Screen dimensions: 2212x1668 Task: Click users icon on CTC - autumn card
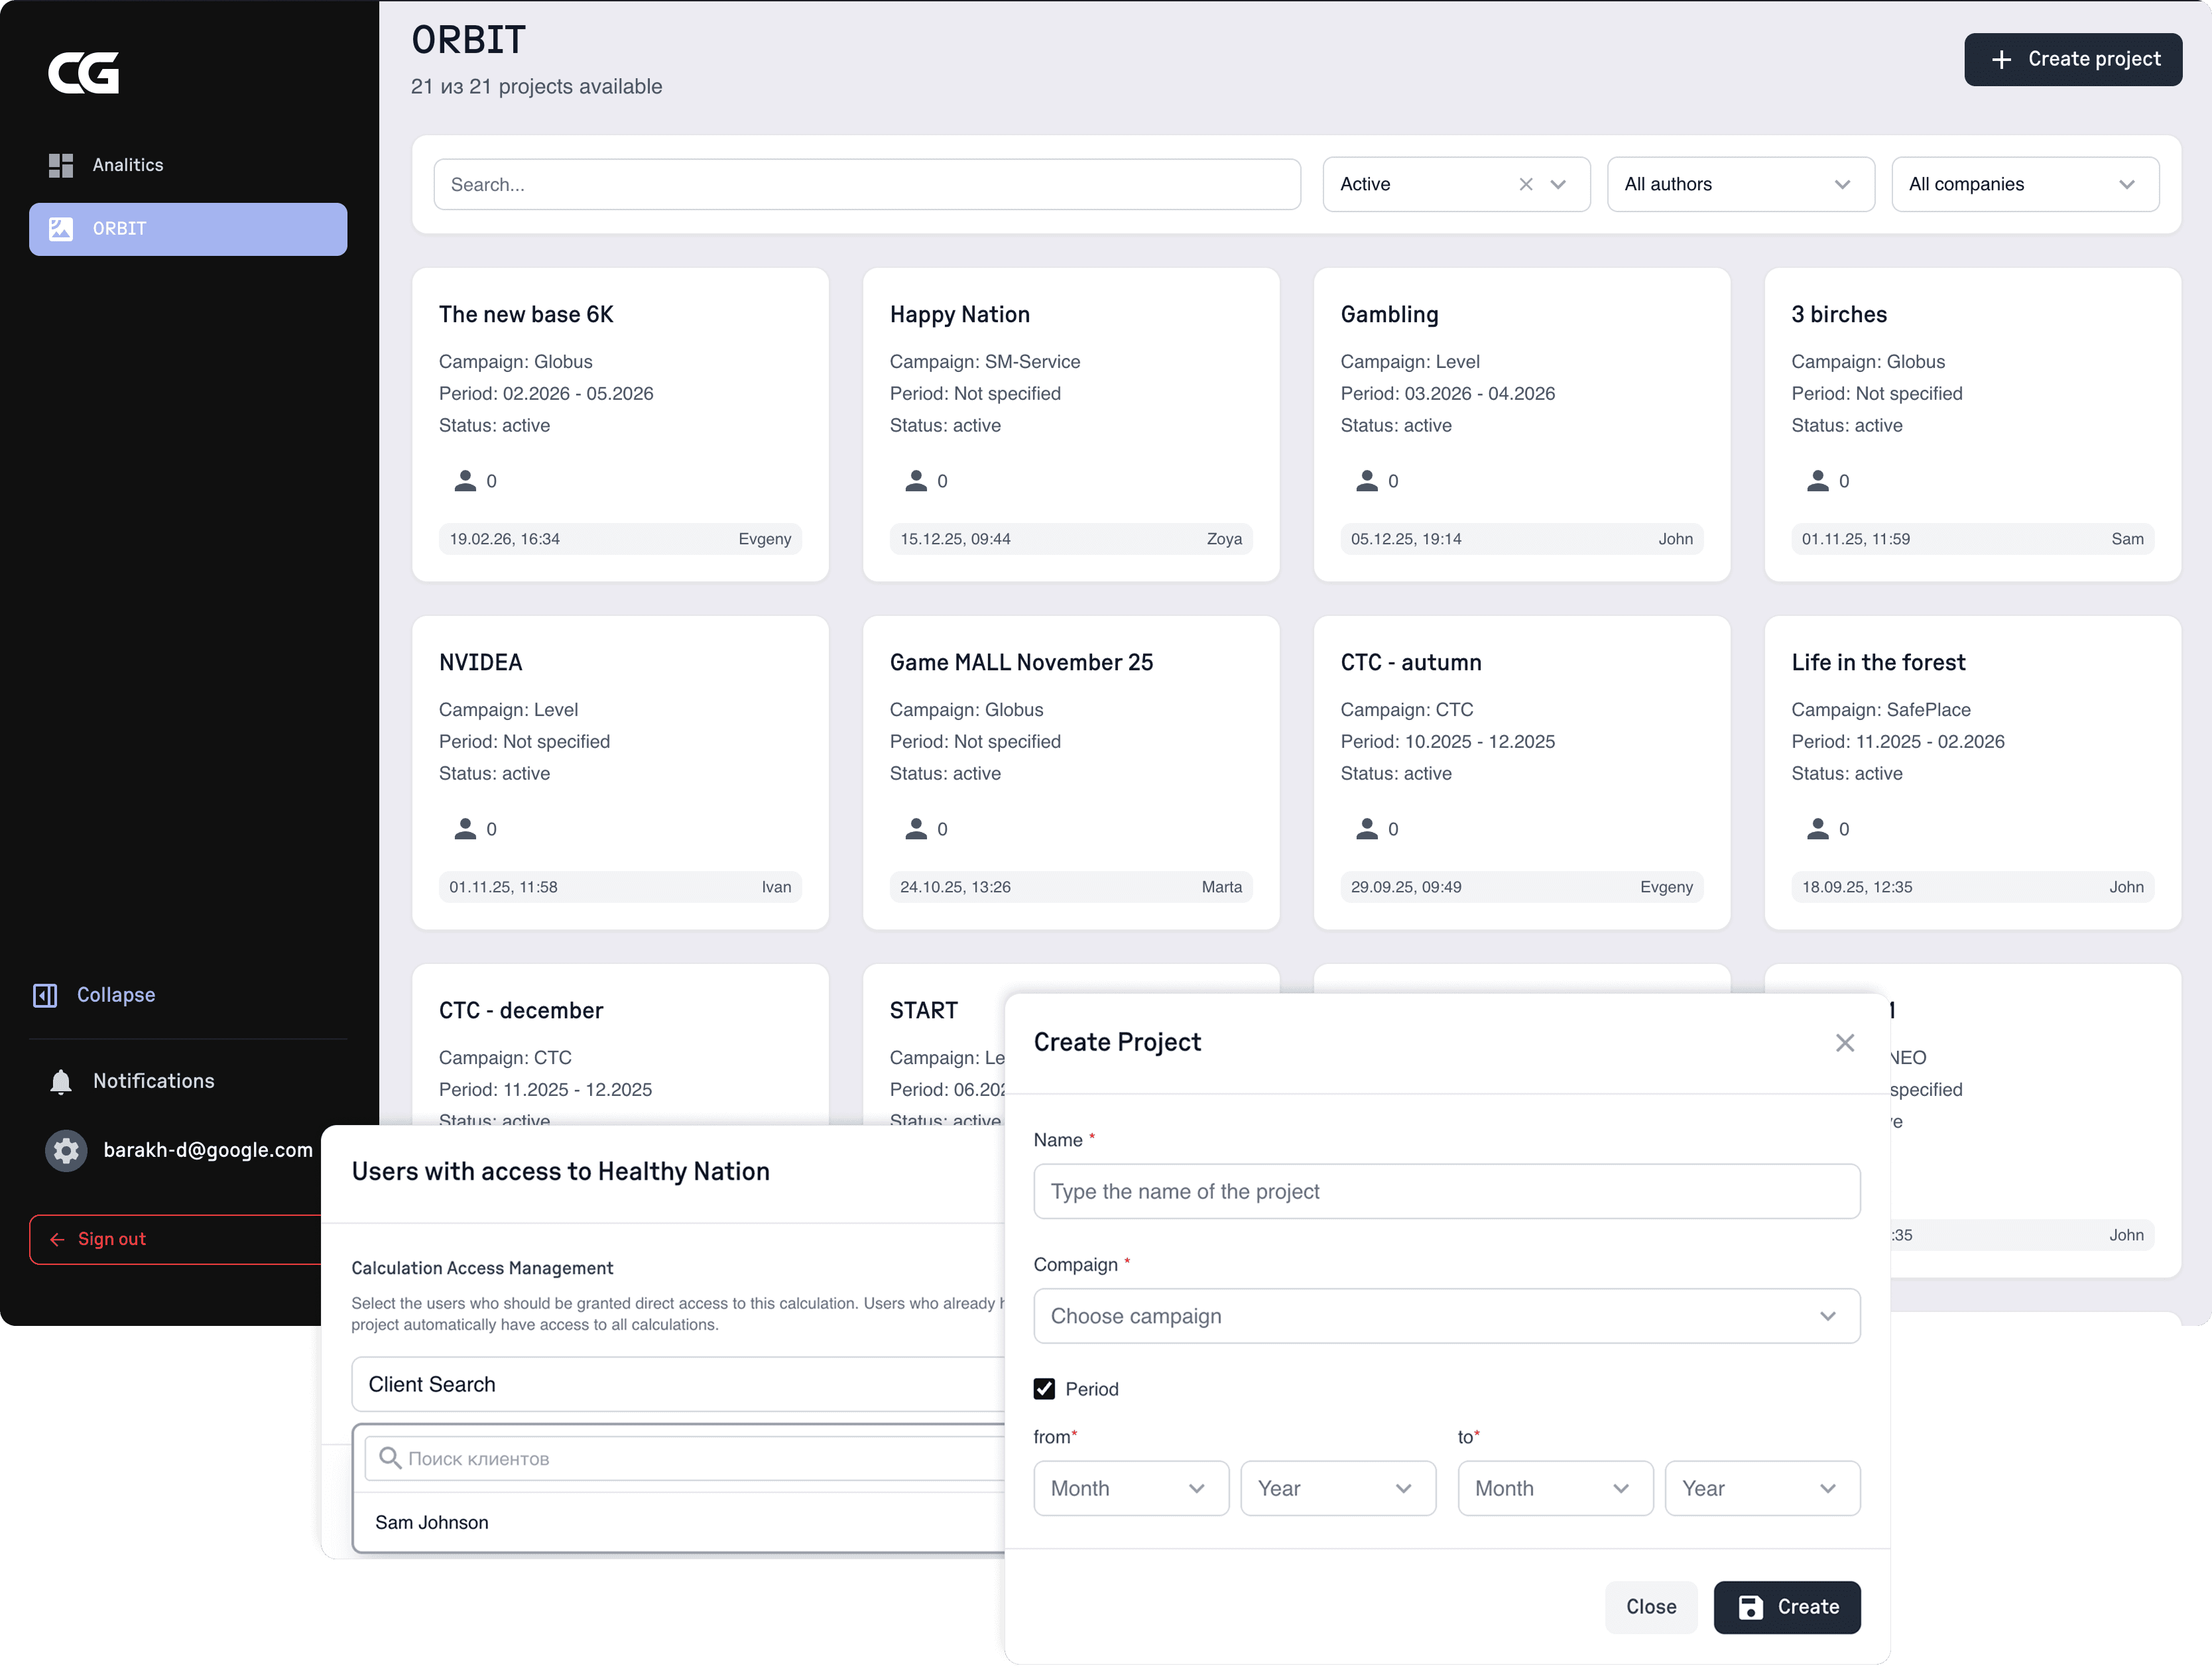coord(1367,829)
